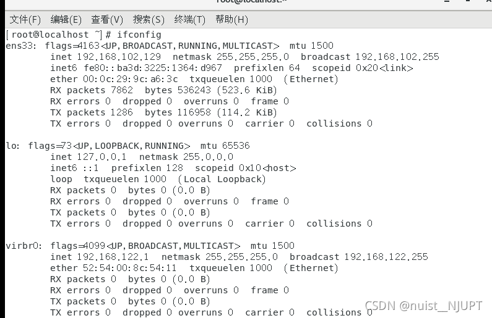Click broadcast address 192.168.122.255
This screenshot has height=318, width=492.
[x=386, y=257]
